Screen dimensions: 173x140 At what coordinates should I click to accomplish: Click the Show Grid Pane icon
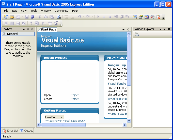coord(12,23)
